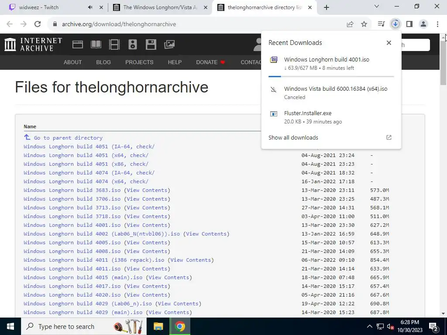Viewport: 447px width, 335px height.
Task: Open the HELP menu item
Action: click(175, 62)
